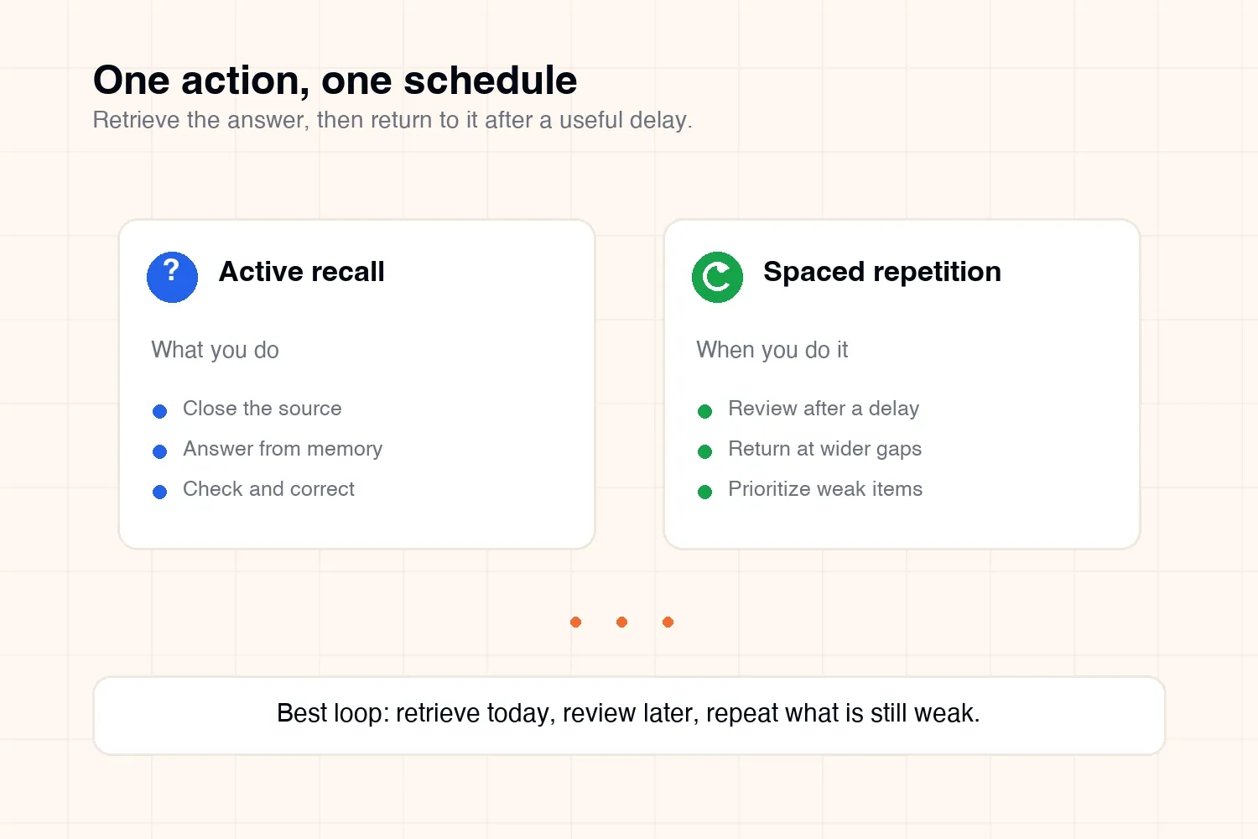This screenshot has height=839, width=1258.
Task: Click the first orange pagination dot
Action: click(575, 622)
